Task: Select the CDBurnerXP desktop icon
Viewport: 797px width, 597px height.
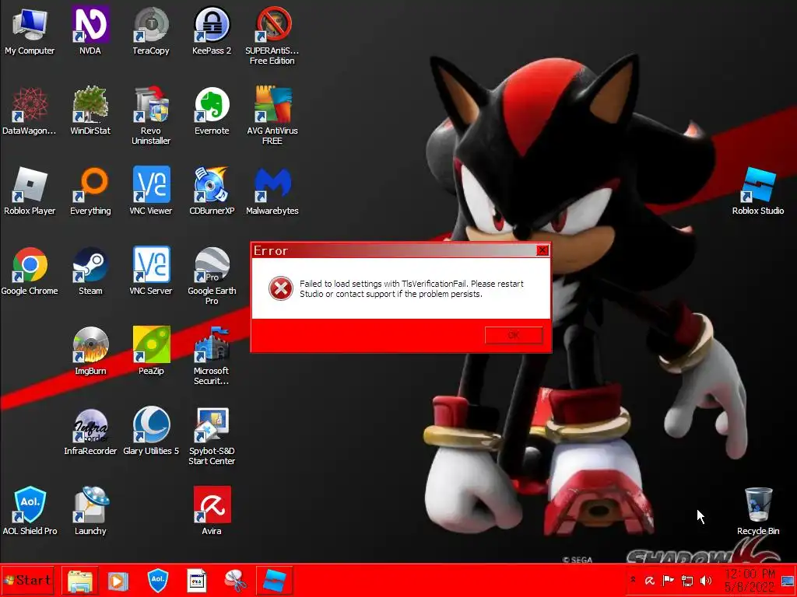Action: coord(212,191)
